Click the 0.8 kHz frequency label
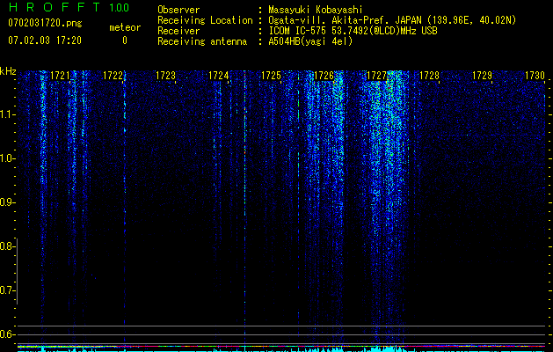Screen dimensions: 553x352 tap(7, 246)
